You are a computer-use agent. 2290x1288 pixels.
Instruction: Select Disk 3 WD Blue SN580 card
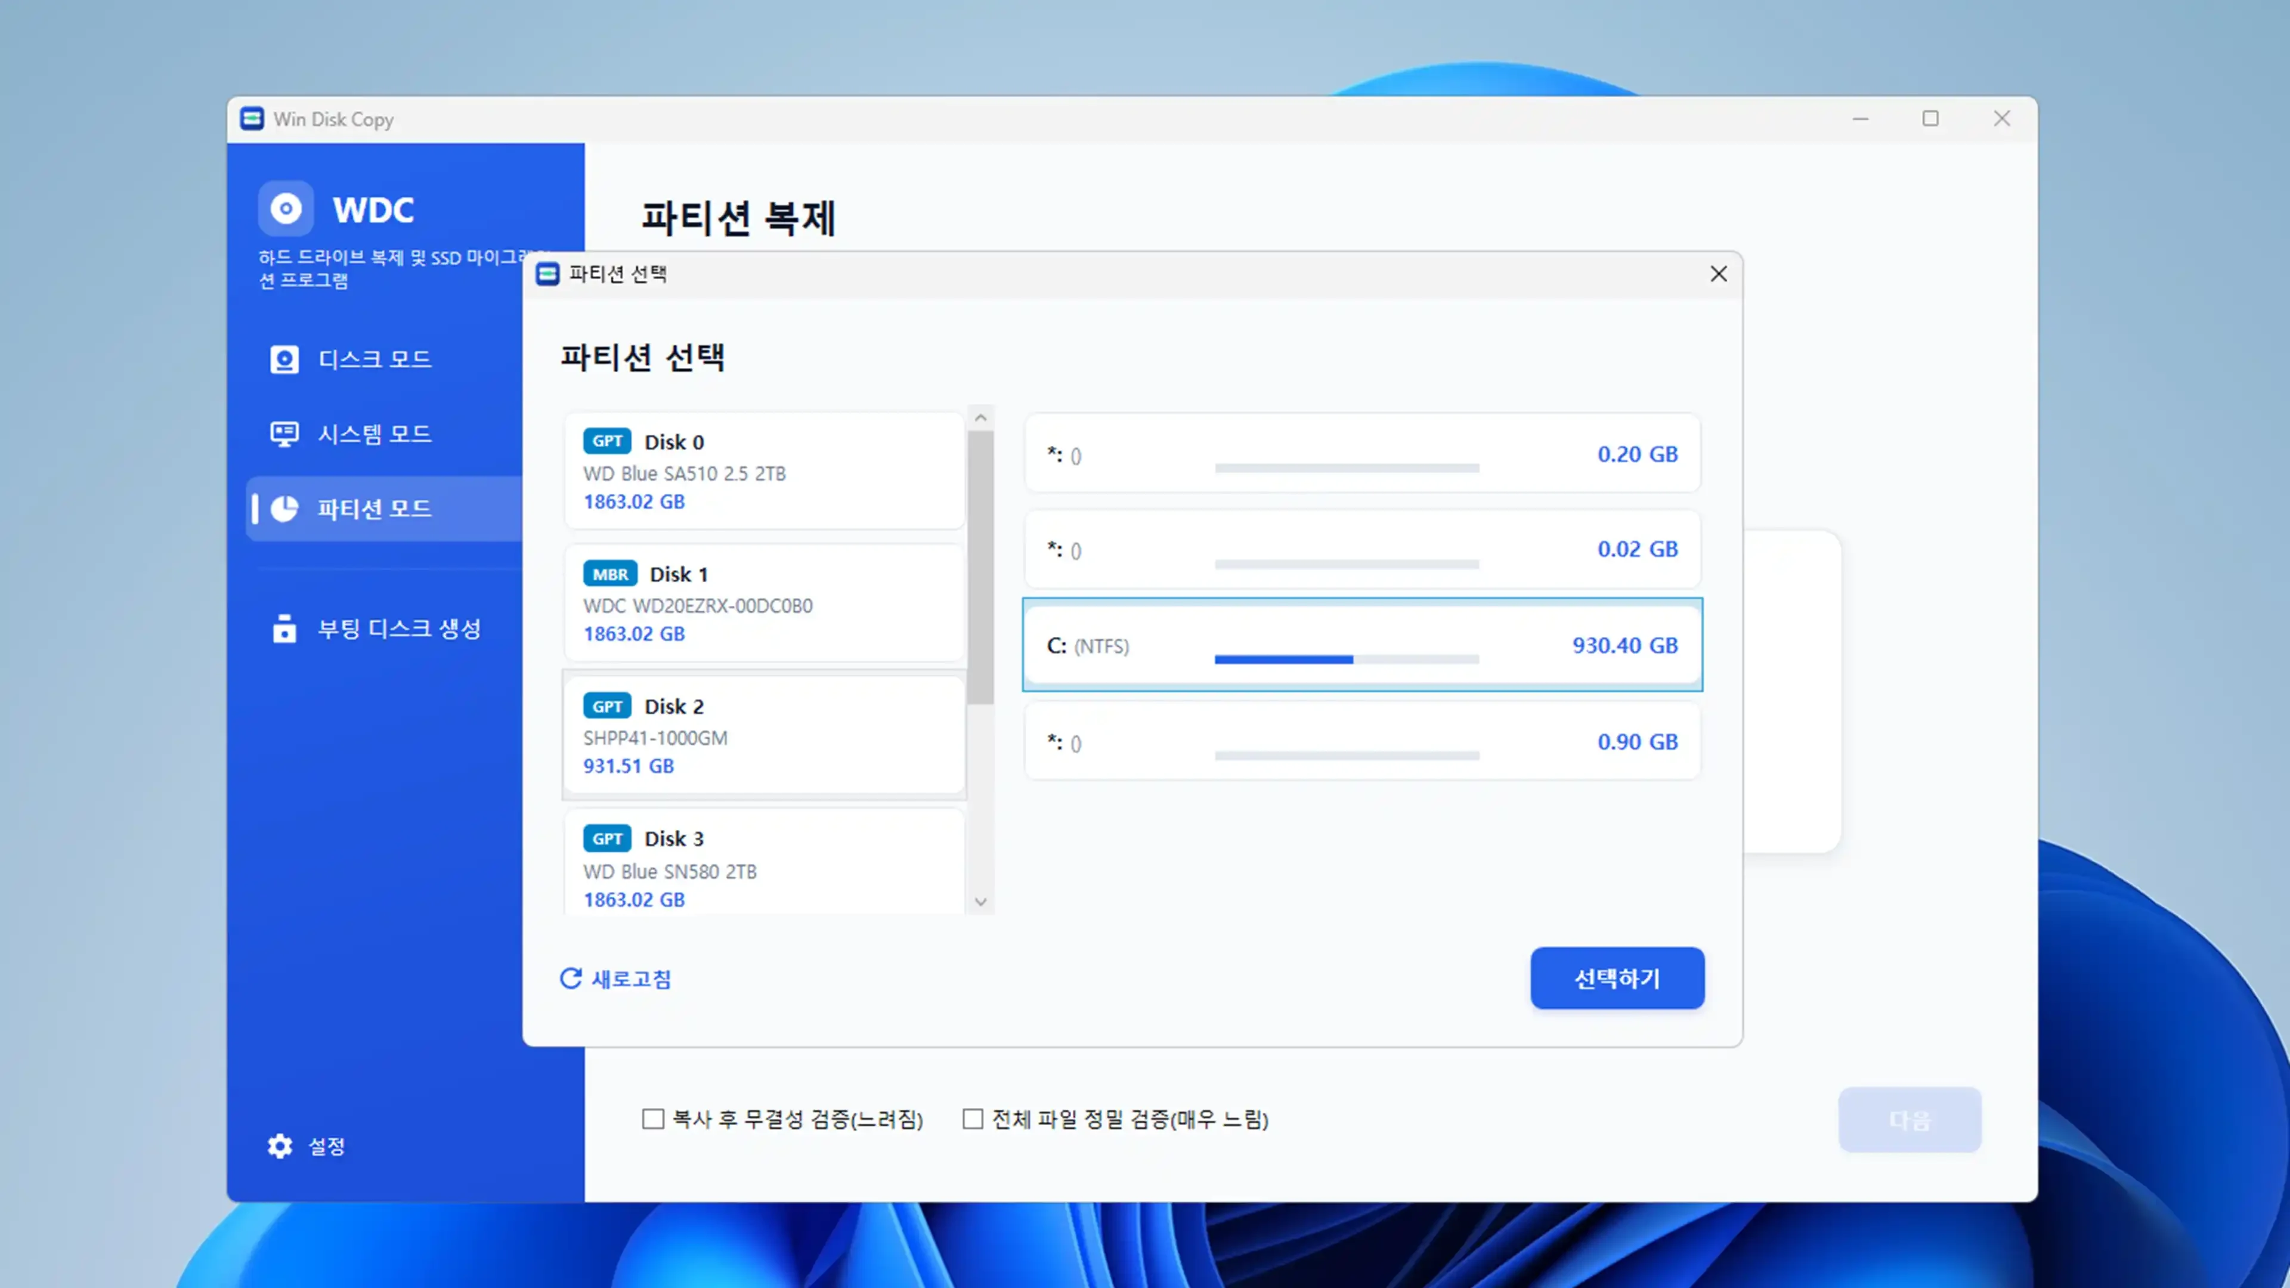click(765, 862)
